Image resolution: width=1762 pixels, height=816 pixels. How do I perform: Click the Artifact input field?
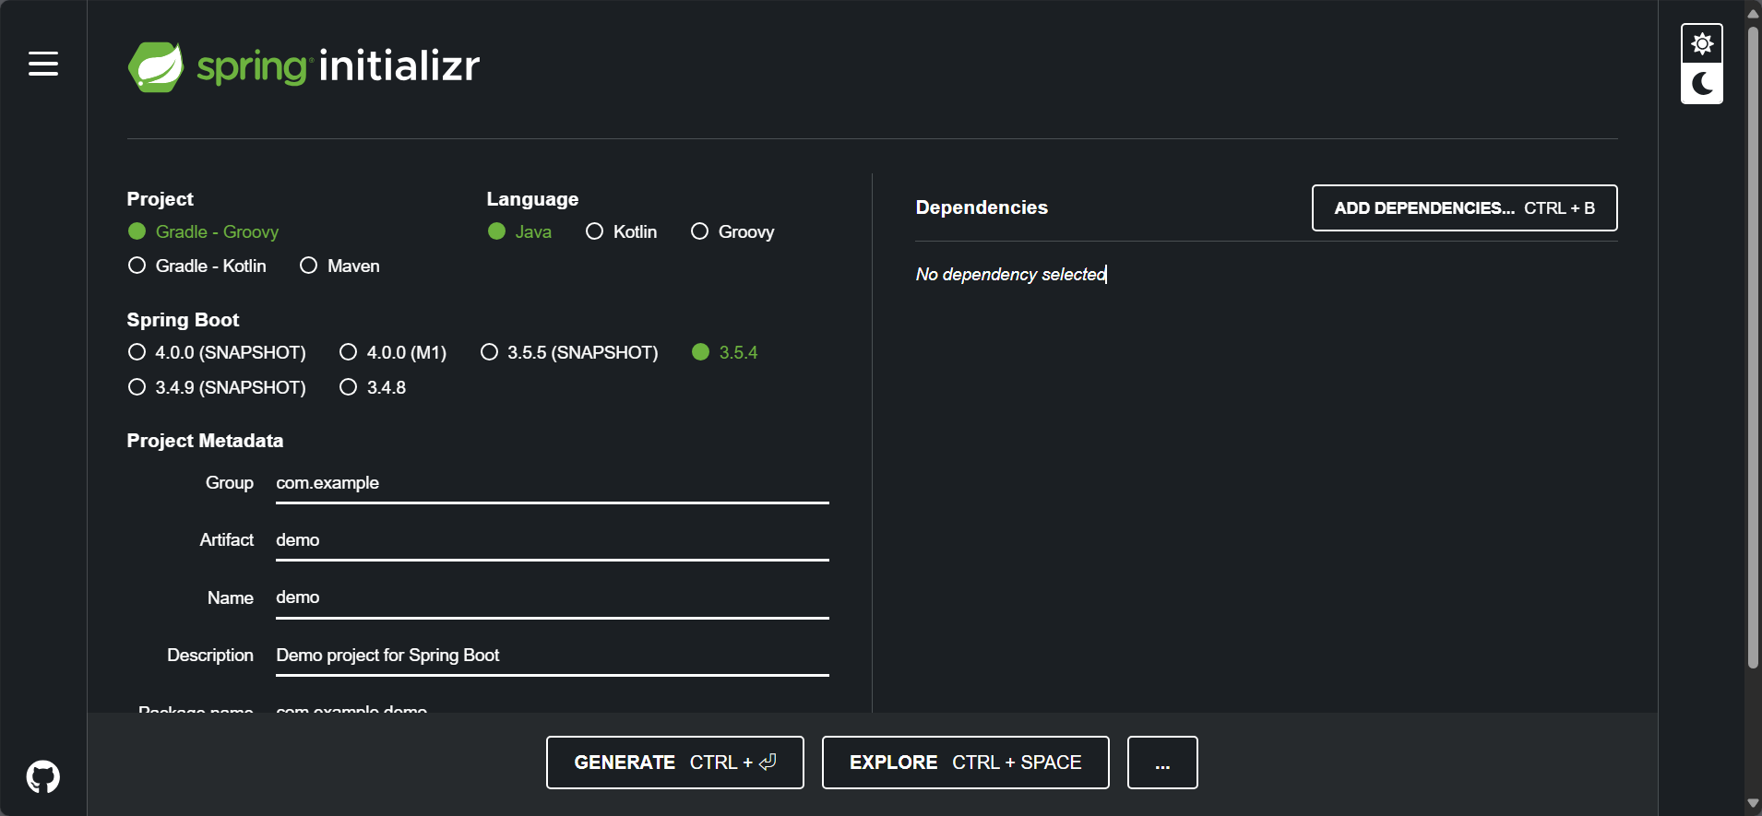(553, 540)
